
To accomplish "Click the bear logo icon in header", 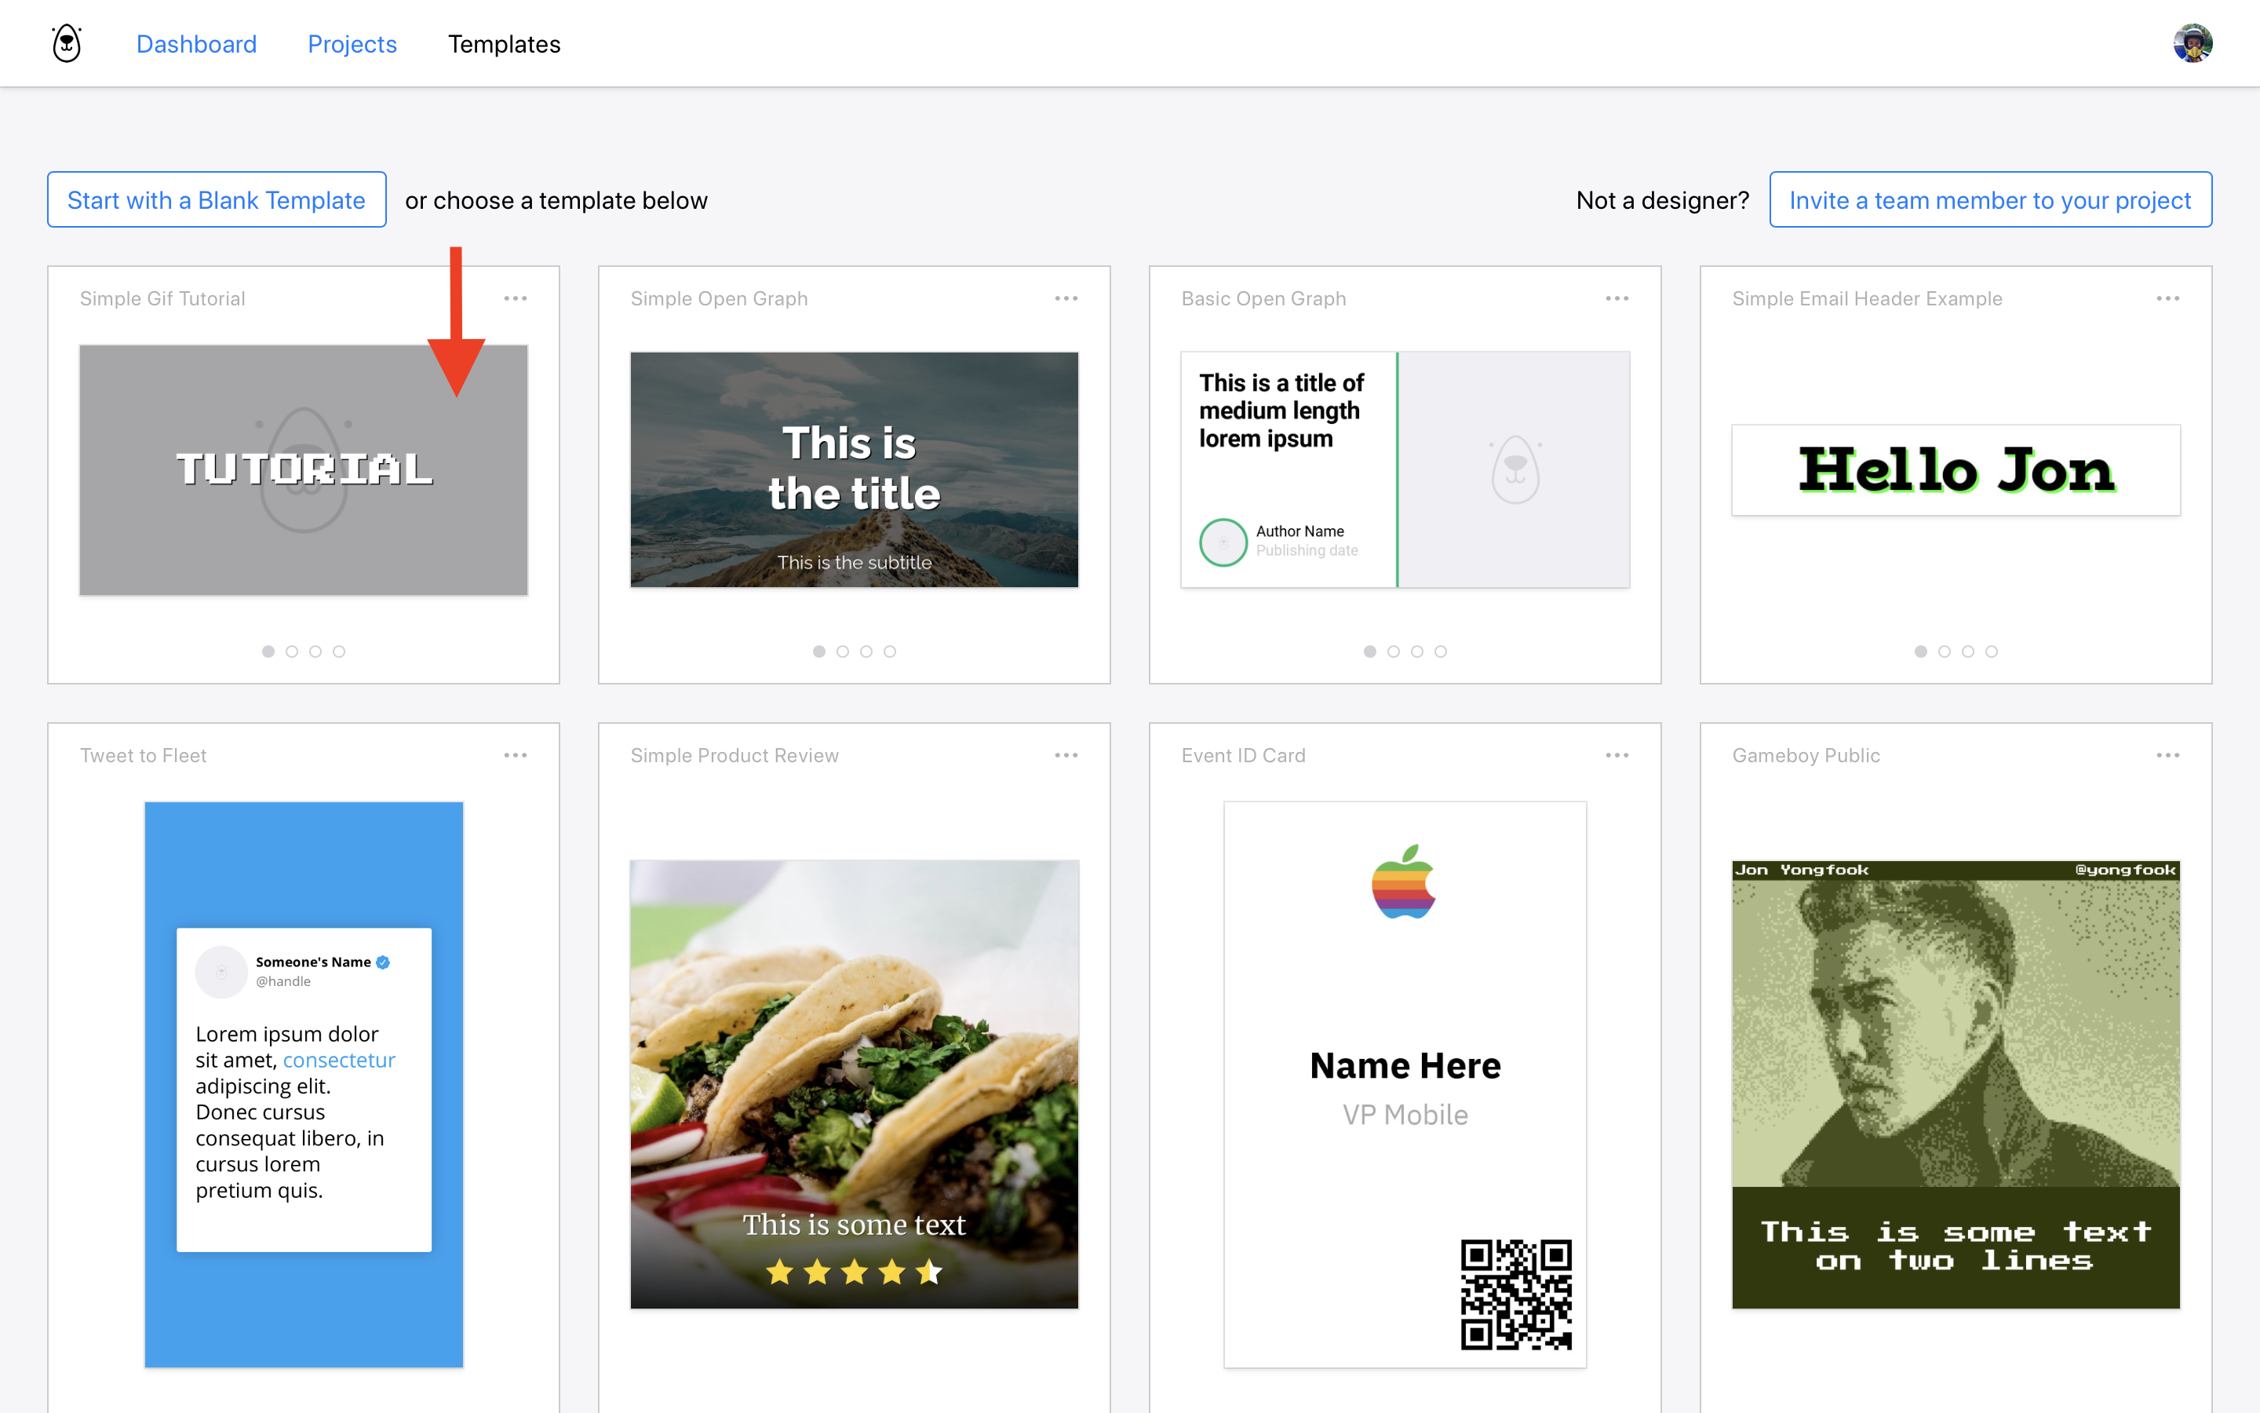I will click(66, 44).
